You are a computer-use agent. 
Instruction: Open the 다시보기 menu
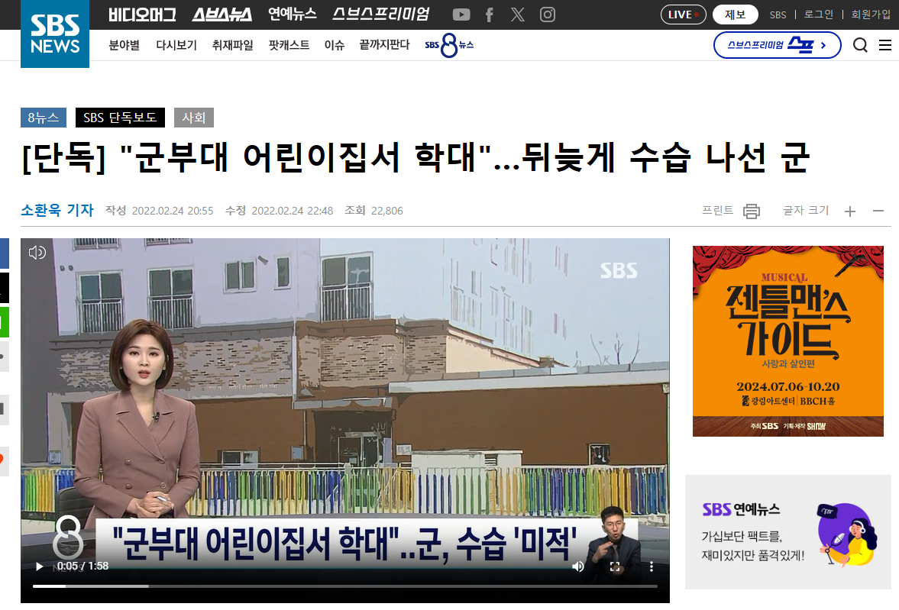176,45
